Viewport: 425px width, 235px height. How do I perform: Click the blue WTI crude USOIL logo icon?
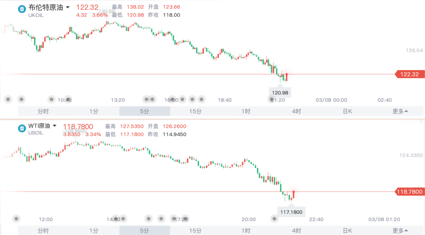click(22, 128)
